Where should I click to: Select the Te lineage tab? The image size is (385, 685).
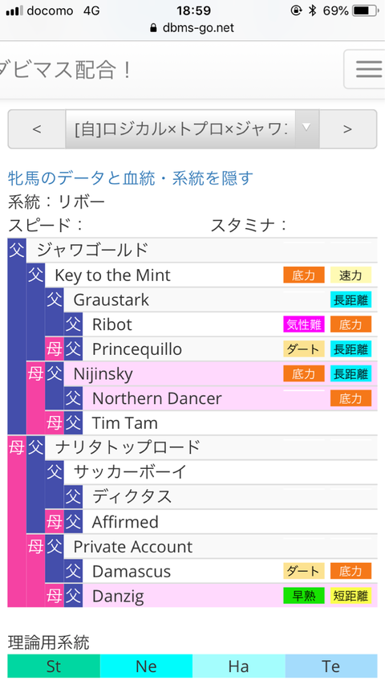(331, 667)
